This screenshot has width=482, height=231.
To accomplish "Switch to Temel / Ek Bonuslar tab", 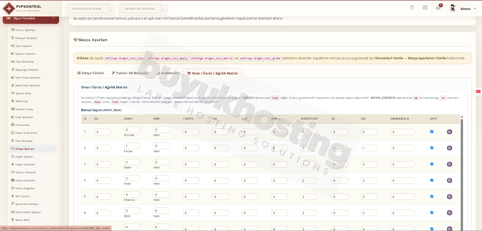I will (130, 73).
